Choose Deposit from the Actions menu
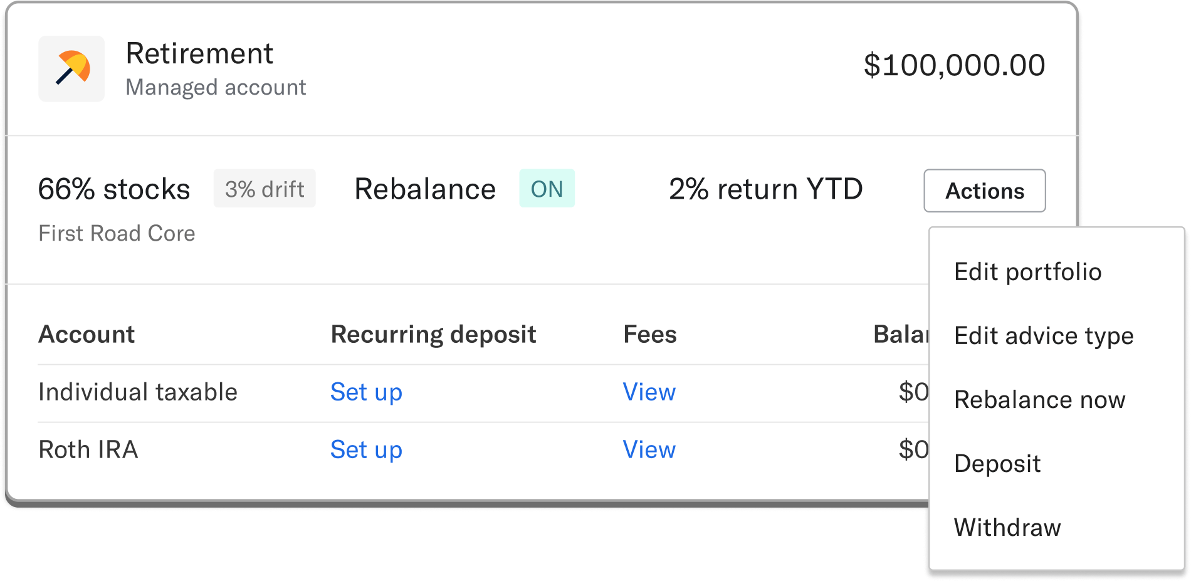The width and height of the screenshot is (1191, 581). point(997,463)
